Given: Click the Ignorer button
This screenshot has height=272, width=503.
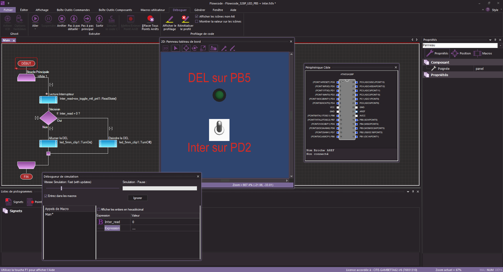Looking at the screenshot, I should 138,198.
